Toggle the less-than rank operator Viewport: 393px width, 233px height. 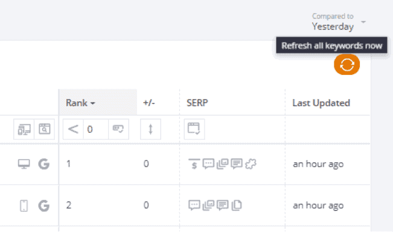point(73,129)
